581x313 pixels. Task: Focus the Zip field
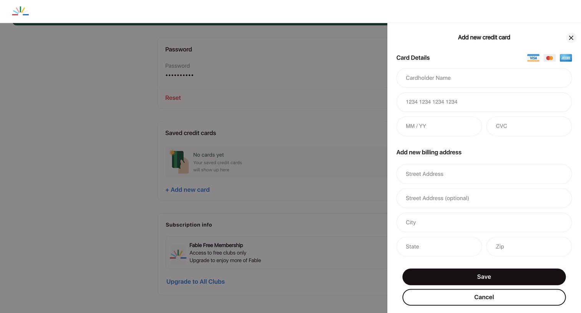coord(529,246)
